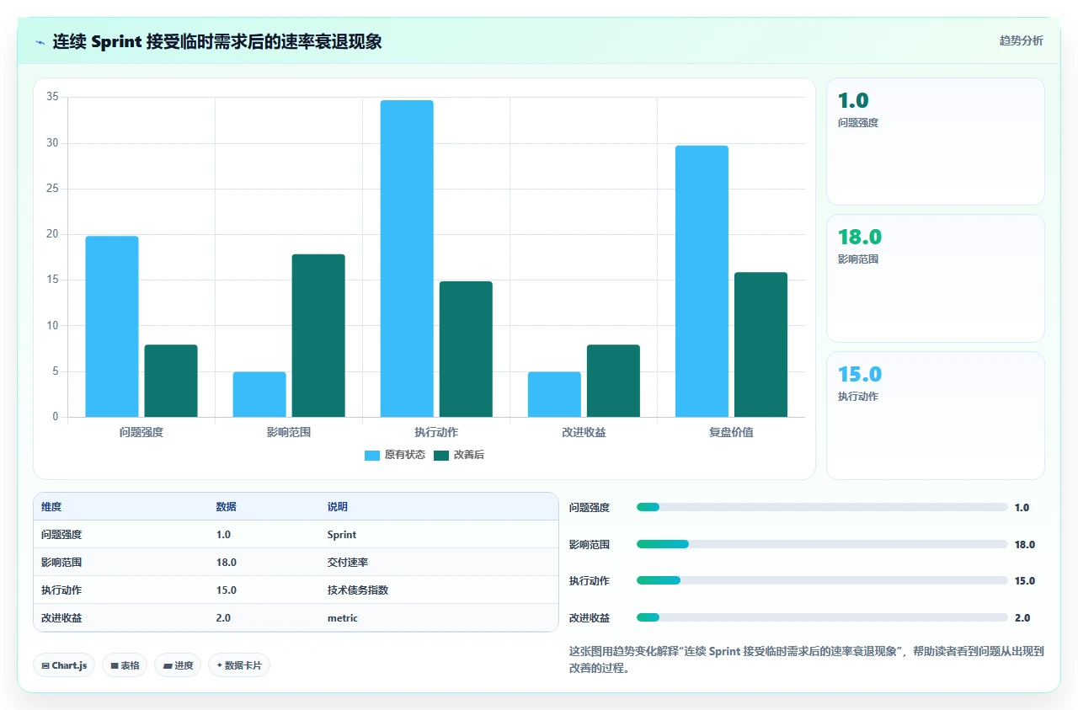This screenshot has height=710, width=1078.
Task: Click the tallest light blue bar for 执行动作
Action: (x=407, y=259)
